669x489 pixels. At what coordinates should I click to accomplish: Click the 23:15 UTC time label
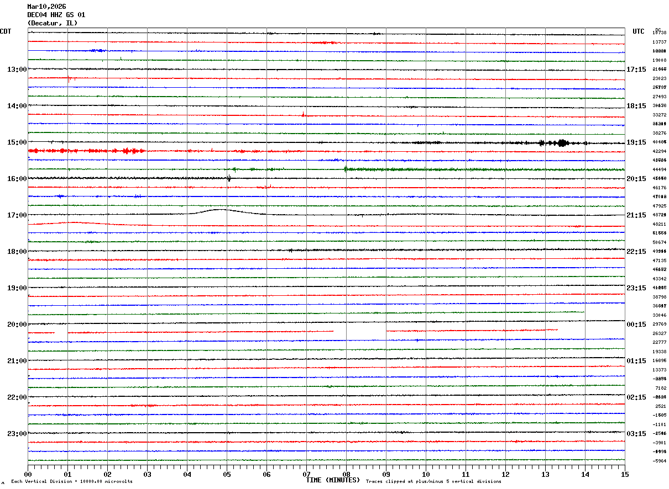(636, 288)
